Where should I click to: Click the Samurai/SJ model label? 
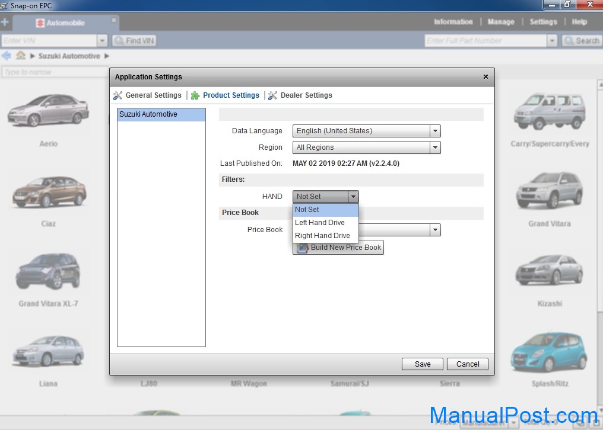350,384
